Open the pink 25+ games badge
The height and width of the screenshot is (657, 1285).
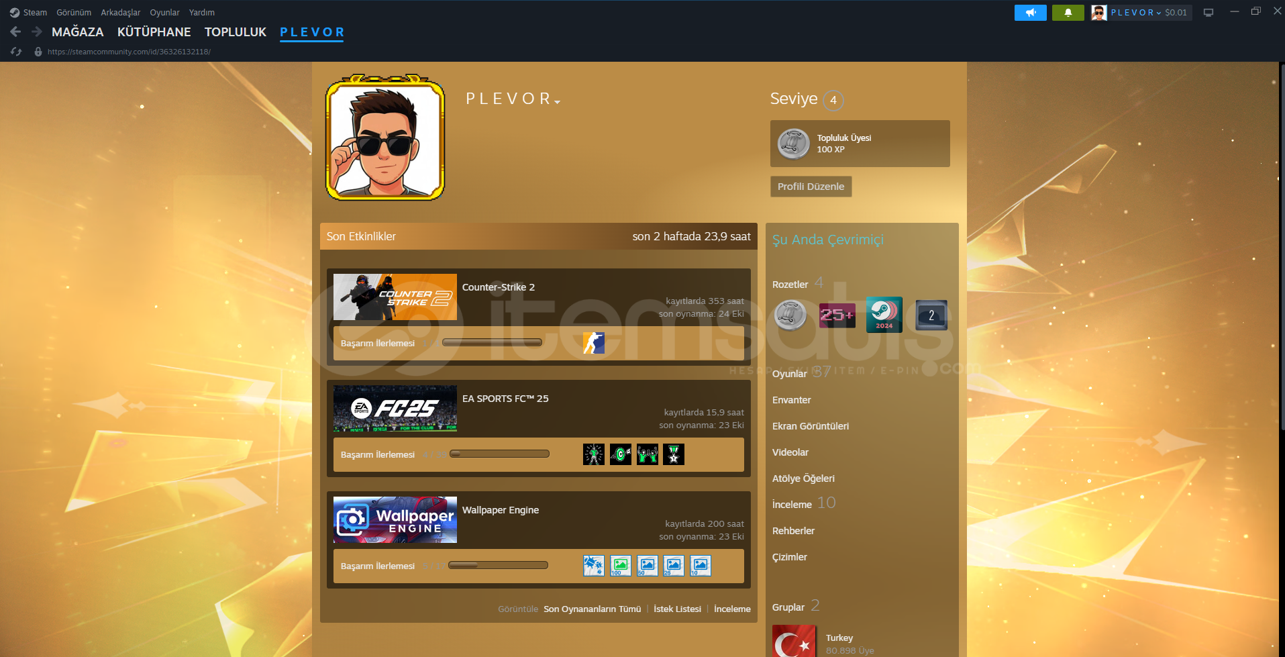click(x=837, y=315)
